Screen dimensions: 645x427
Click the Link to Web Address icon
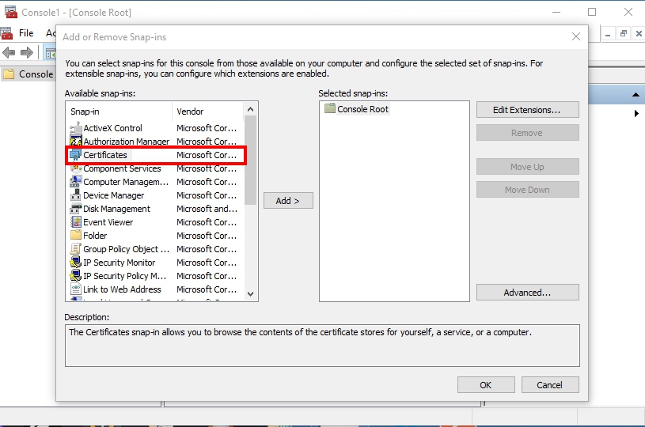(x=76, y=289)
